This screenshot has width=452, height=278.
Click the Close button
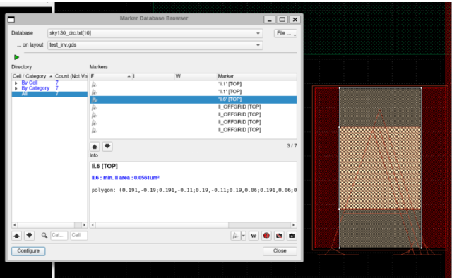click(280, 251)
